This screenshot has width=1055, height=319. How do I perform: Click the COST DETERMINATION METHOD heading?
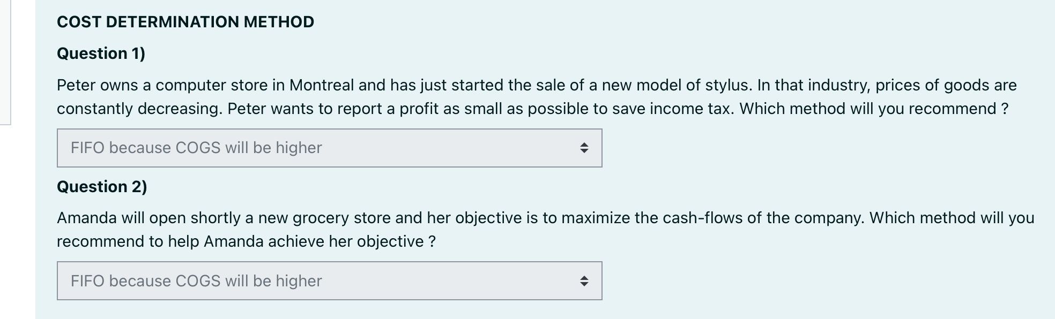point(185,22)
